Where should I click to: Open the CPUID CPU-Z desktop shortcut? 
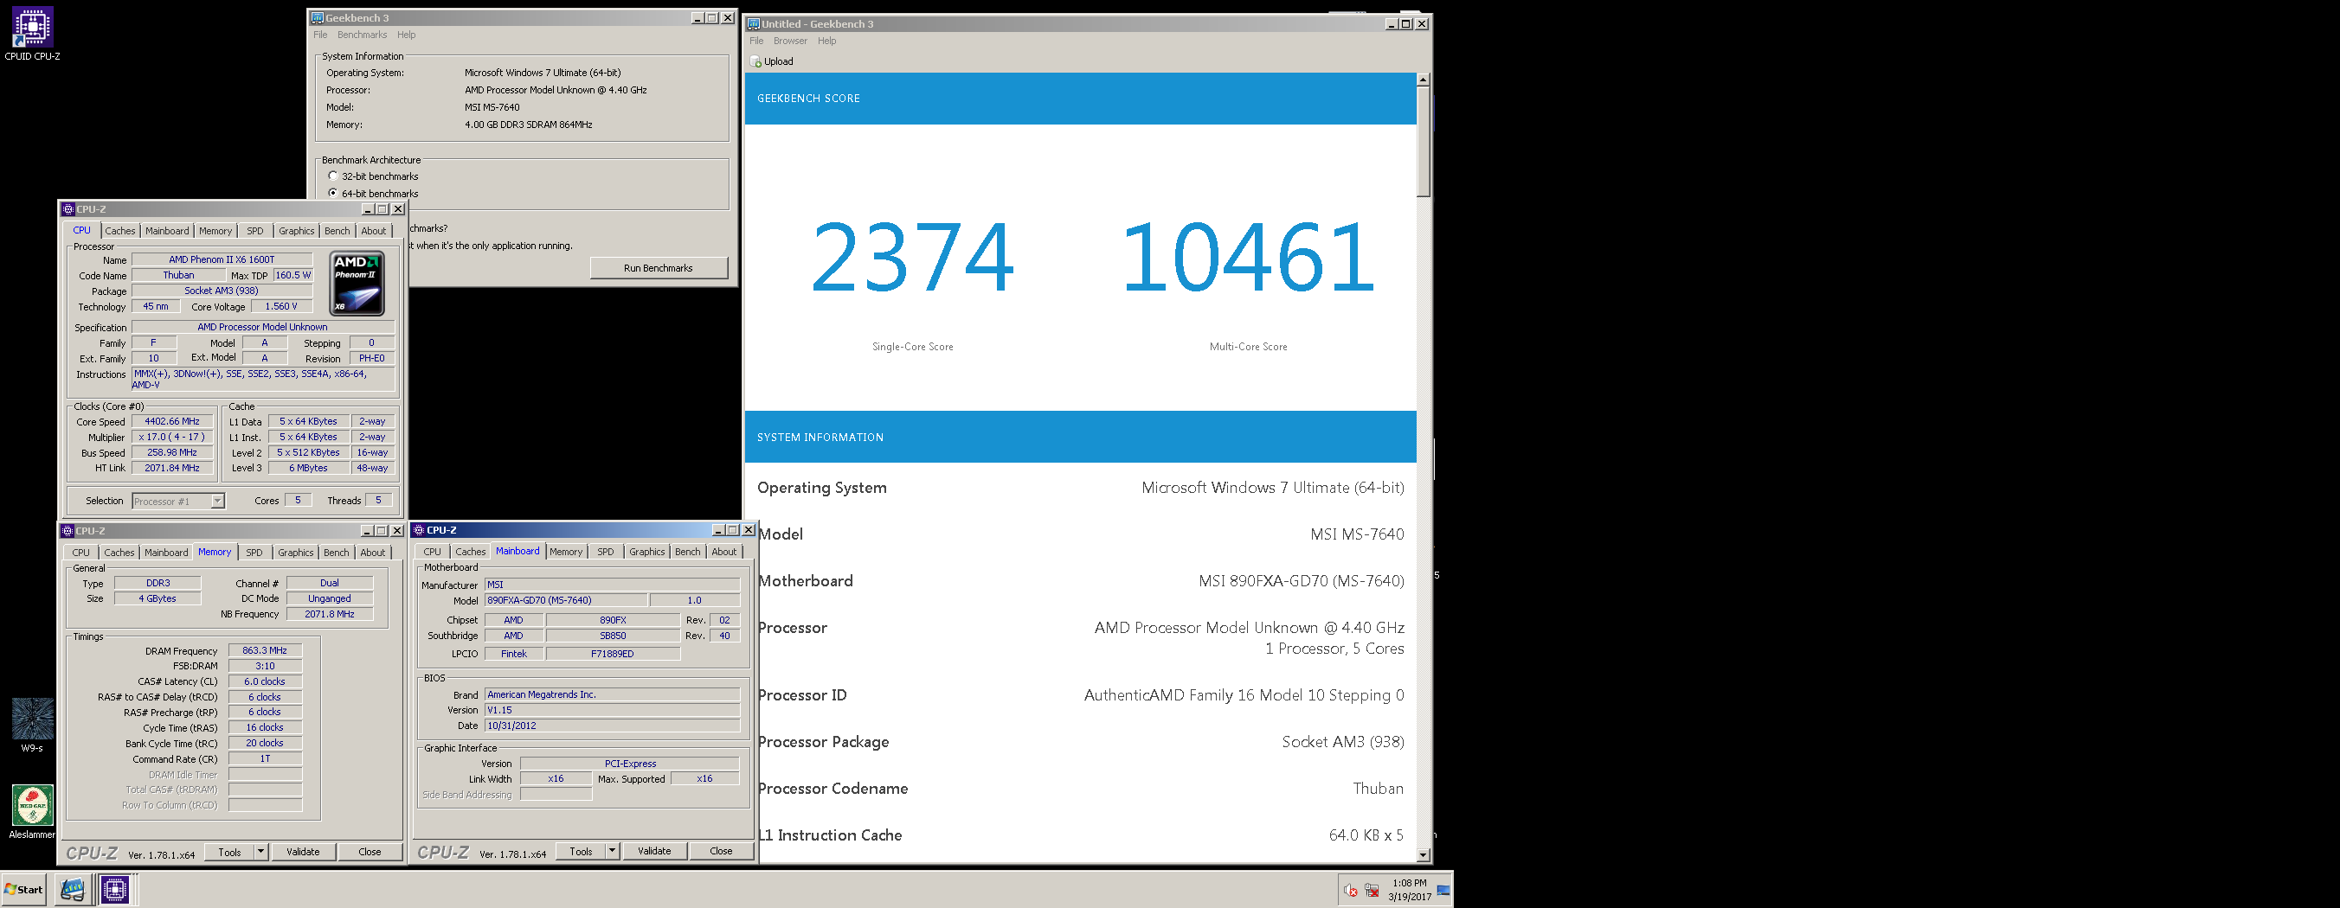click(x=32, y=34)
